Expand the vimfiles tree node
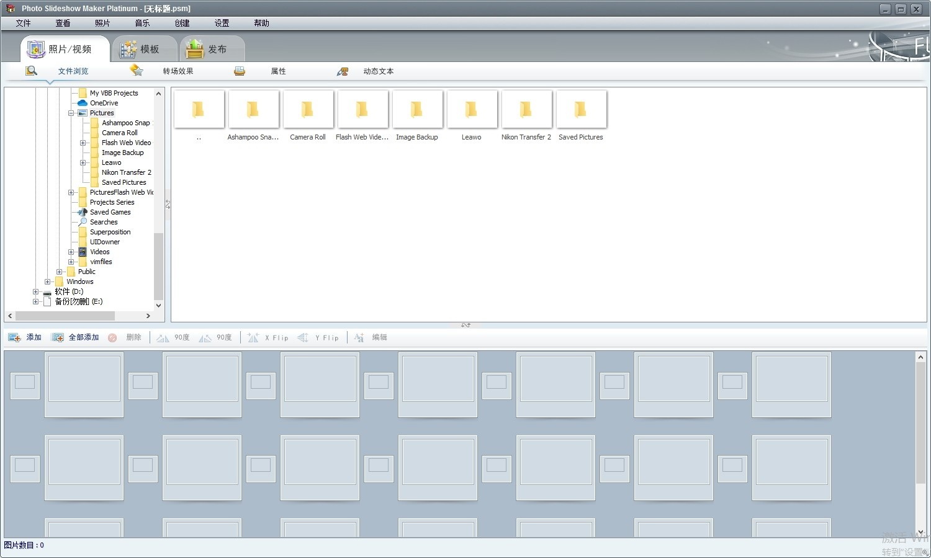This screenshot has height=558, width=931. click(71, 262)
